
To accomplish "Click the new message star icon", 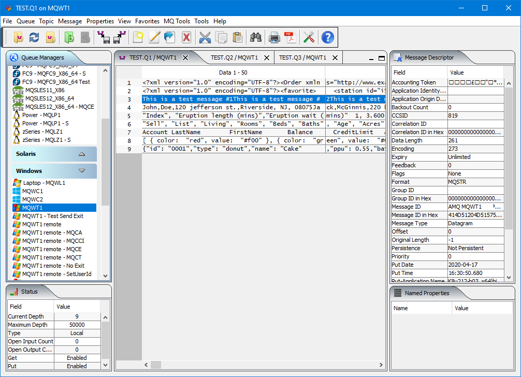I will [138, 37].
